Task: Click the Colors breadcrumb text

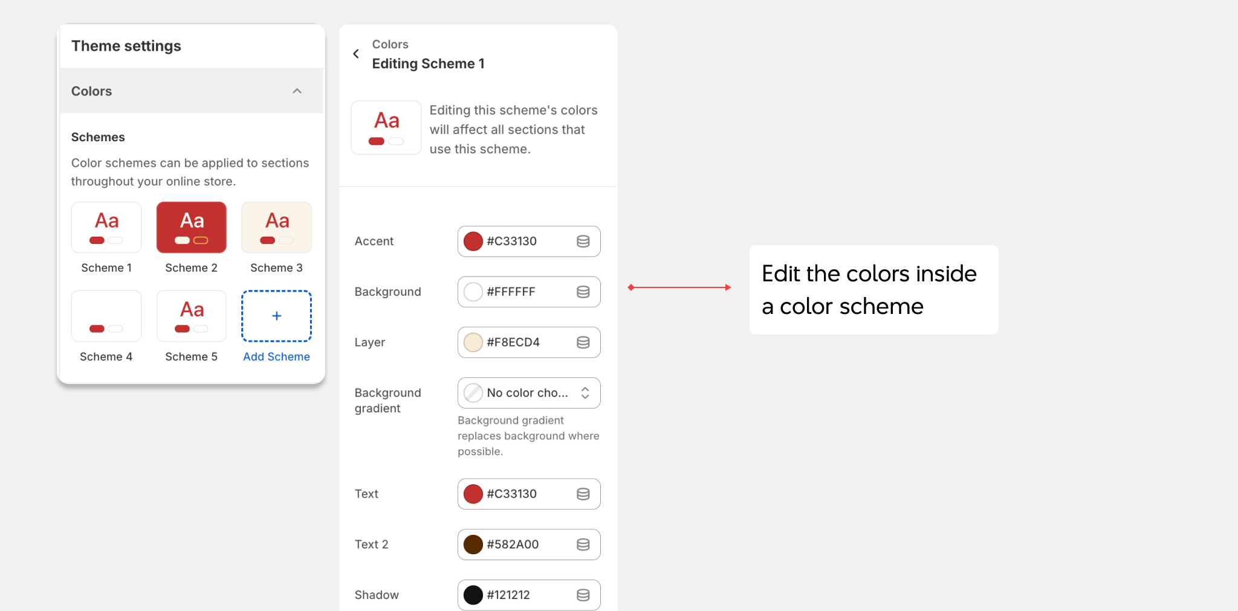Action: click(391, 45)
